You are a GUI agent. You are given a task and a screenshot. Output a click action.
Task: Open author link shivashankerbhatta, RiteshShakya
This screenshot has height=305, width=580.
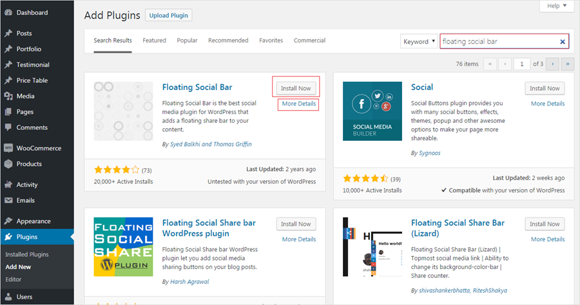[463, 291]
